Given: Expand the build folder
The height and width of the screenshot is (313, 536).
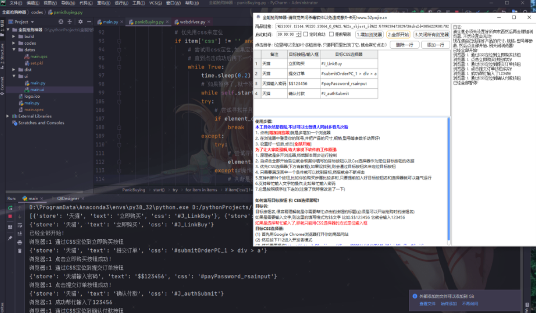Looking at the screenshot, I should coord(13,36).
